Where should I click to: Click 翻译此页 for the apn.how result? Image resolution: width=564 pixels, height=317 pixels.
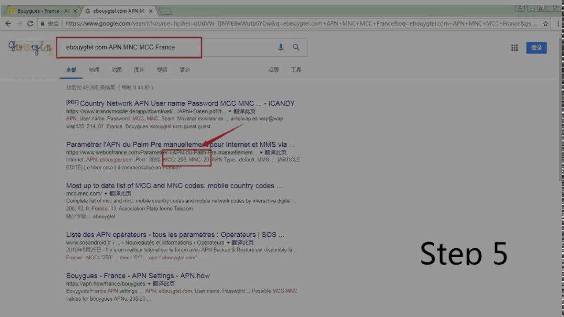coord(163,284)
